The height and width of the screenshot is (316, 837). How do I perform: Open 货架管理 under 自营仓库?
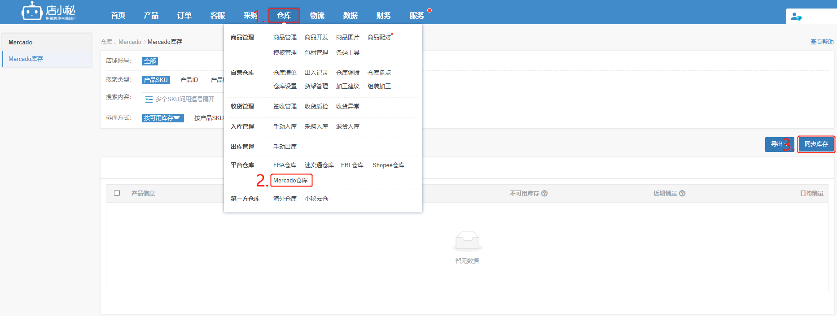[316, 86]
